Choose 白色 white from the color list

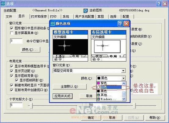pos(109,87)
